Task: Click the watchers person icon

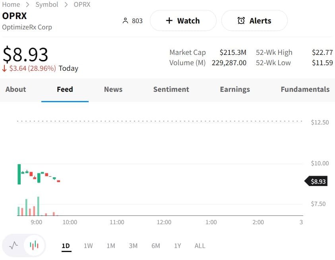Action: (x=126, y=21)
